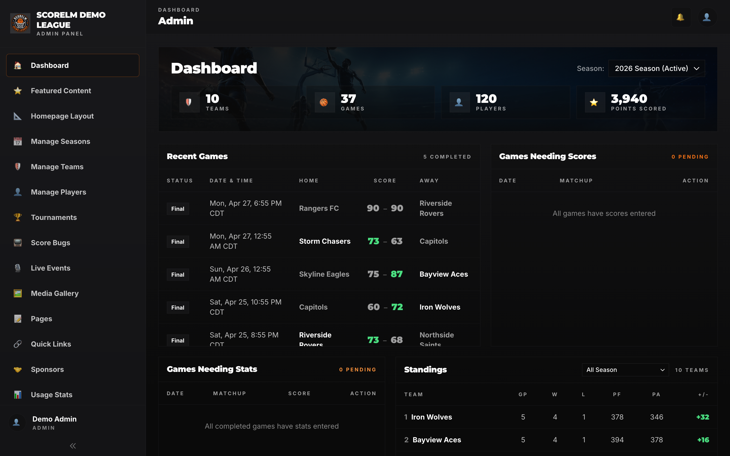Image resolution: width=730 pixels, height=456 pixels.
Task: Collapse the sidebar with double chevron
Action: tap(73, 446)
